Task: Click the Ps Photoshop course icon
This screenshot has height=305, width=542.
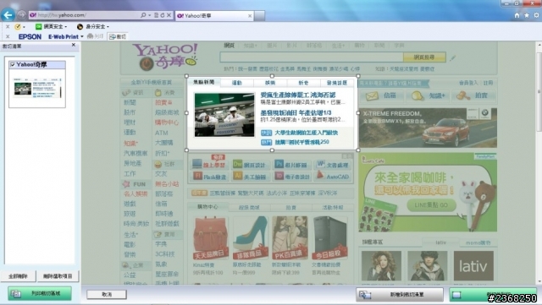Action: tap(279, 164)
